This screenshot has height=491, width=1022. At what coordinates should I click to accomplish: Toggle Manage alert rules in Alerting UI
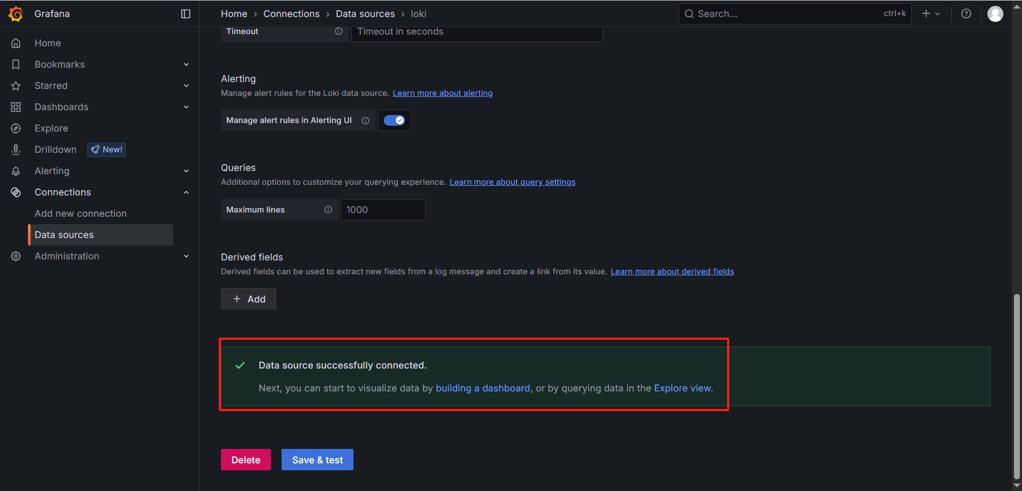(394, 120)
